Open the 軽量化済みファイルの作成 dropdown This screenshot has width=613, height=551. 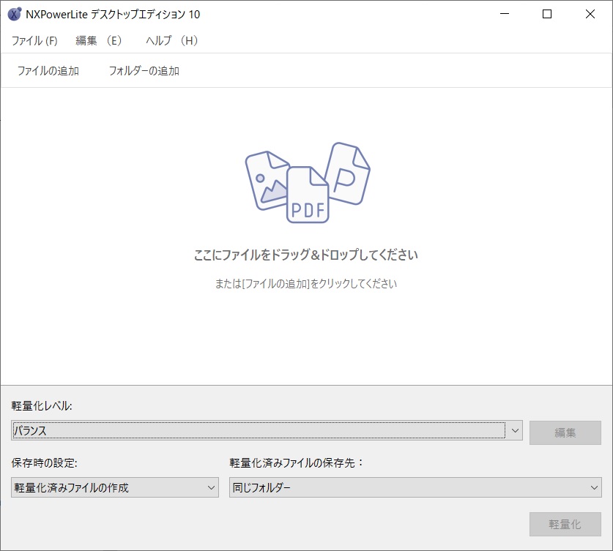115,487
